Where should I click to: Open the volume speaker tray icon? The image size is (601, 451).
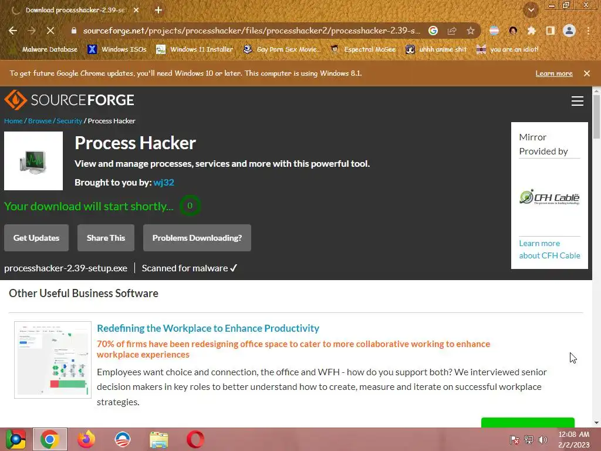coord(543,439)
